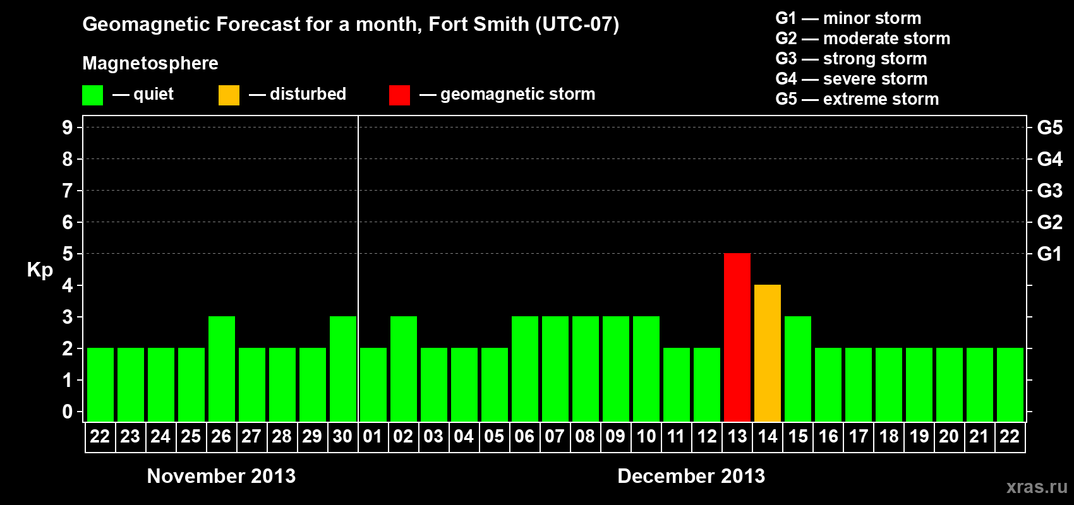
Task: Select the green bar for November 26
Action: pos(222,369)
